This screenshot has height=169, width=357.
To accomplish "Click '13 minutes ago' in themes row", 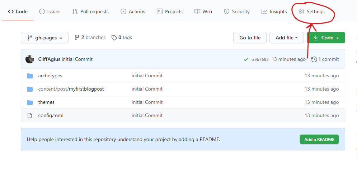I will coord(322,102).
